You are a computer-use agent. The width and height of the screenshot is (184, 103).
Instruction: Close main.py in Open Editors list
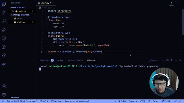coord(13,11)
